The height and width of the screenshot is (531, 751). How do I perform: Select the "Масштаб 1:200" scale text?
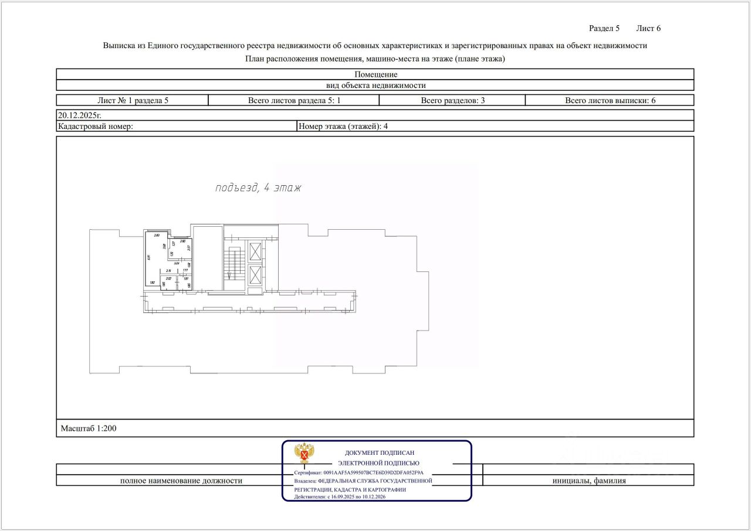89,428
